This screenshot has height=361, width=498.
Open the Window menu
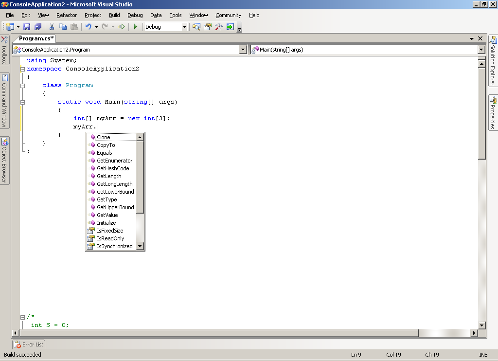coord(198,15)
